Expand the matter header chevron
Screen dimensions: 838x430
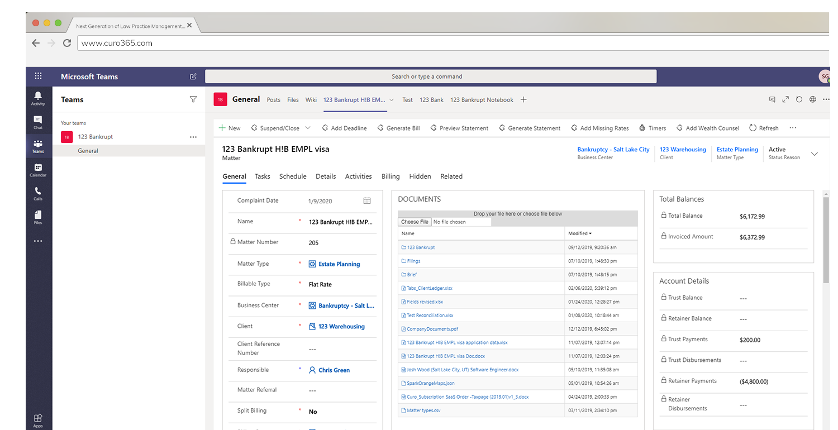[814, 154]
